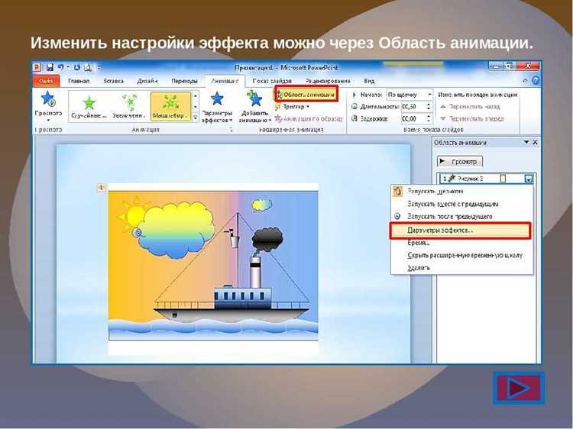This screenshot has height=429, width=573.
Task: Switch to the Вид tab
Action: click(x=369, y=81)
